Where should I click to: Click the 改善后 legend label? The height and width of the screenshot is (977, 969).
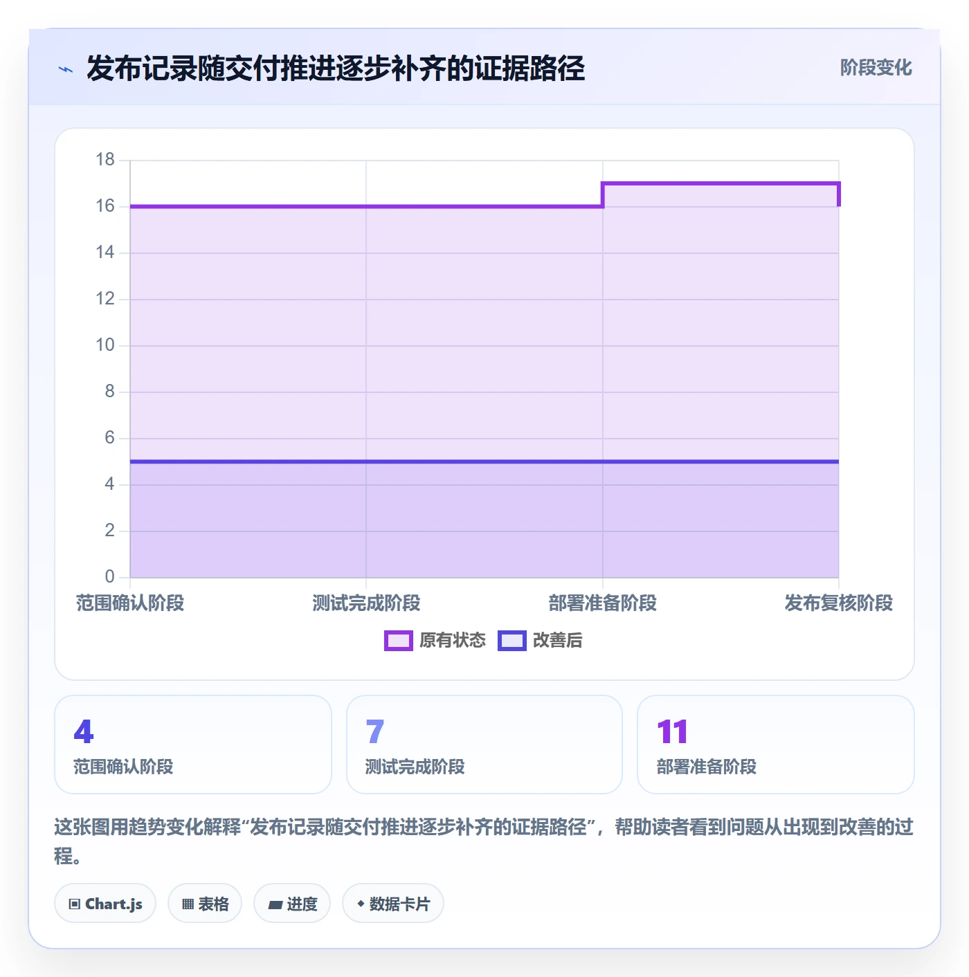click(x=557, y=641)
